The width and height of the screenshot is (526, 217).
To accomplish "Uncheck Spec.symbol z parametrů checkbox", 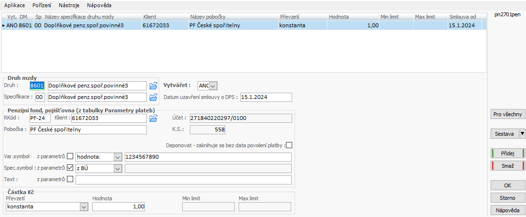I will pos(70,168).
